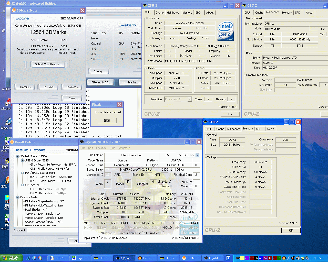The width and height of the screenshot is (328, 262).
Task: Click the Close button in 3DMark Score dialog
Action: [x=72, y=98]
